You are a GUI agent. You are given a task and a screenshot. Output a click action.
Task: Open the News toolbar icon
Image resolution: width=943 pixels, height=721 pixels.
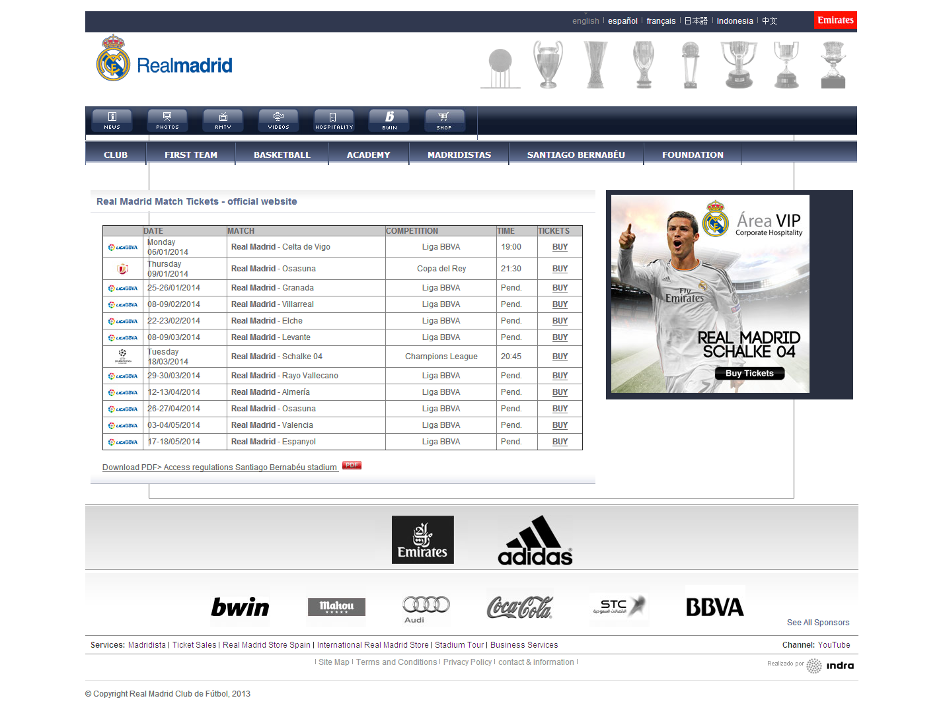(112, 120)
